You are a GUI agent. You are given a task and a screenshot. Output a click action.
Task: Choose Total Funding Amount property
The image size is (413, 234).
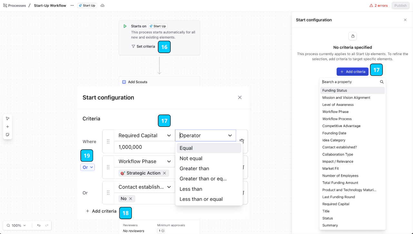[x=352, y=183]
